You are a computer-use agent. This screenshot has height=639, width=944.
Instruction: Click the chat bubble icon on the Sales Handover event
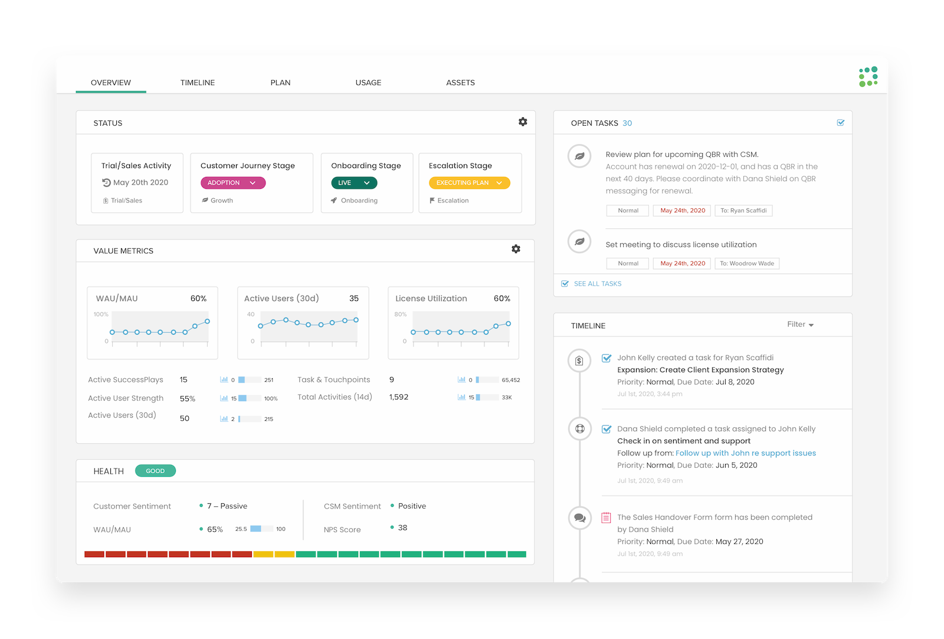click(579, 517)
